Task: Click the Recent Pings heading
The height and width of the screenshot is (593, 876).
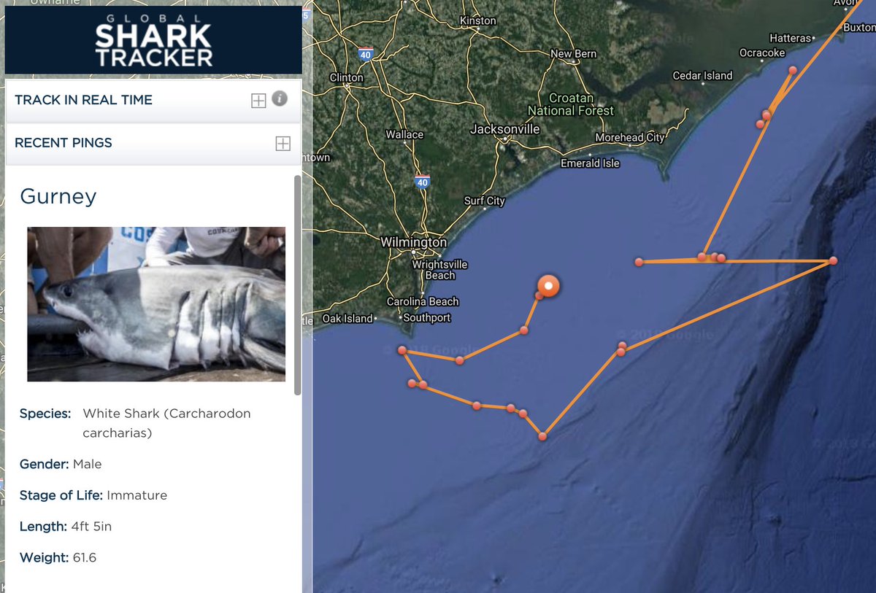Action: 64,143
